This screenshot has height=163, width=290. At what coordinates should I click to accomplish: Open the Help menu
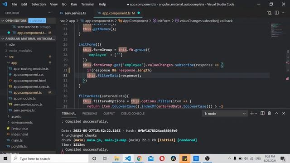point(102,4)
